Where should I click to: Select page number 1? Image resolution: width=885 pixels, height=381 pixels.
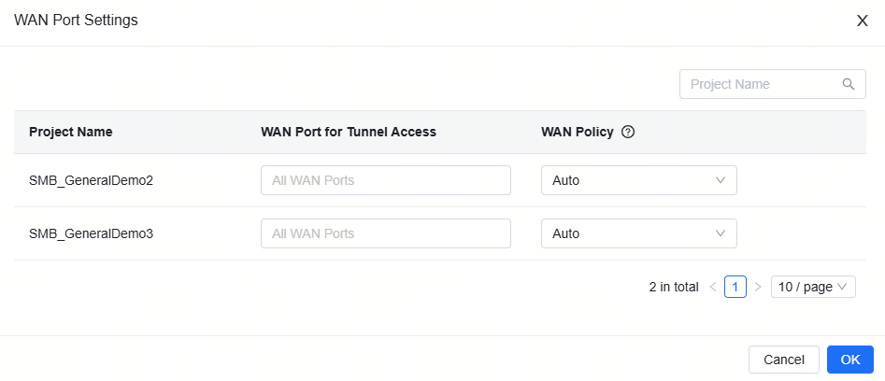(x=735, y=287)
